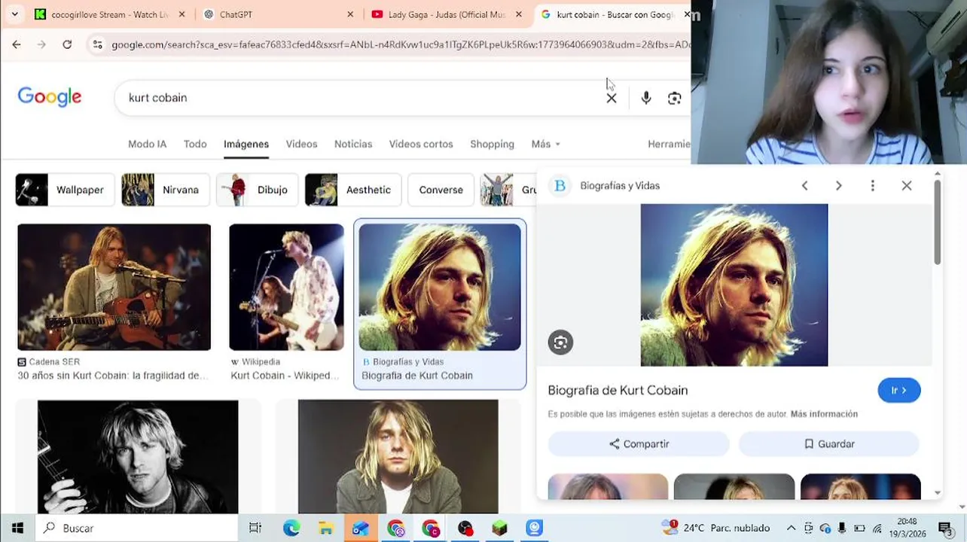Select the Imágenes tab

(x=246, y=144)
